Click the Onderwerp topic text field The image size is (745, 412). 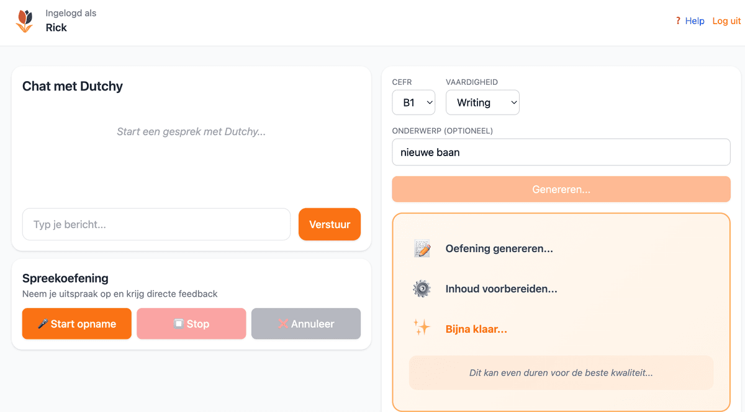pos(561,152)
